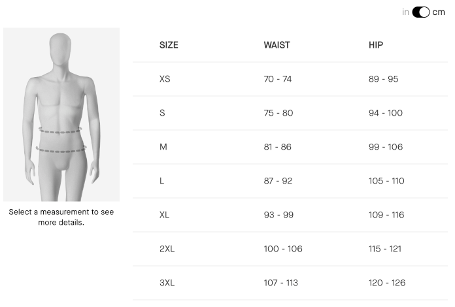The width and height of the screenshot is (455, 307).
Task: Select the S size row
Action: coord(290,113)
